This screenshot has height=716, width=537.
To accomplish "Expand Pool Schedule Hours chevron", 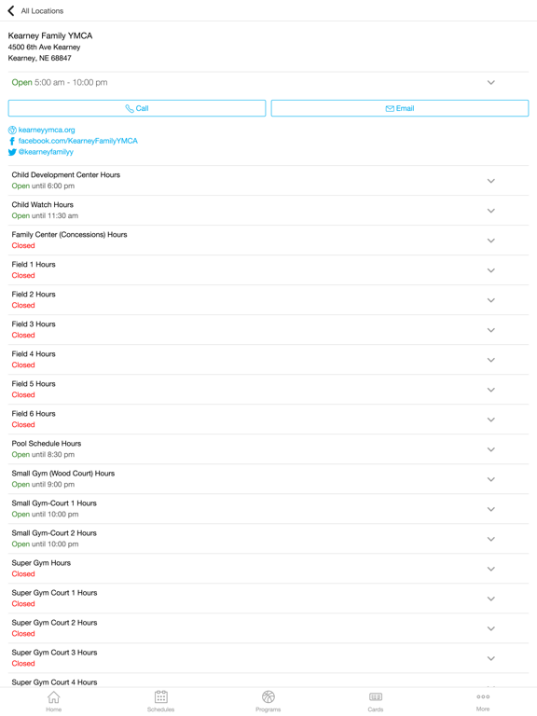I will 491,449.
